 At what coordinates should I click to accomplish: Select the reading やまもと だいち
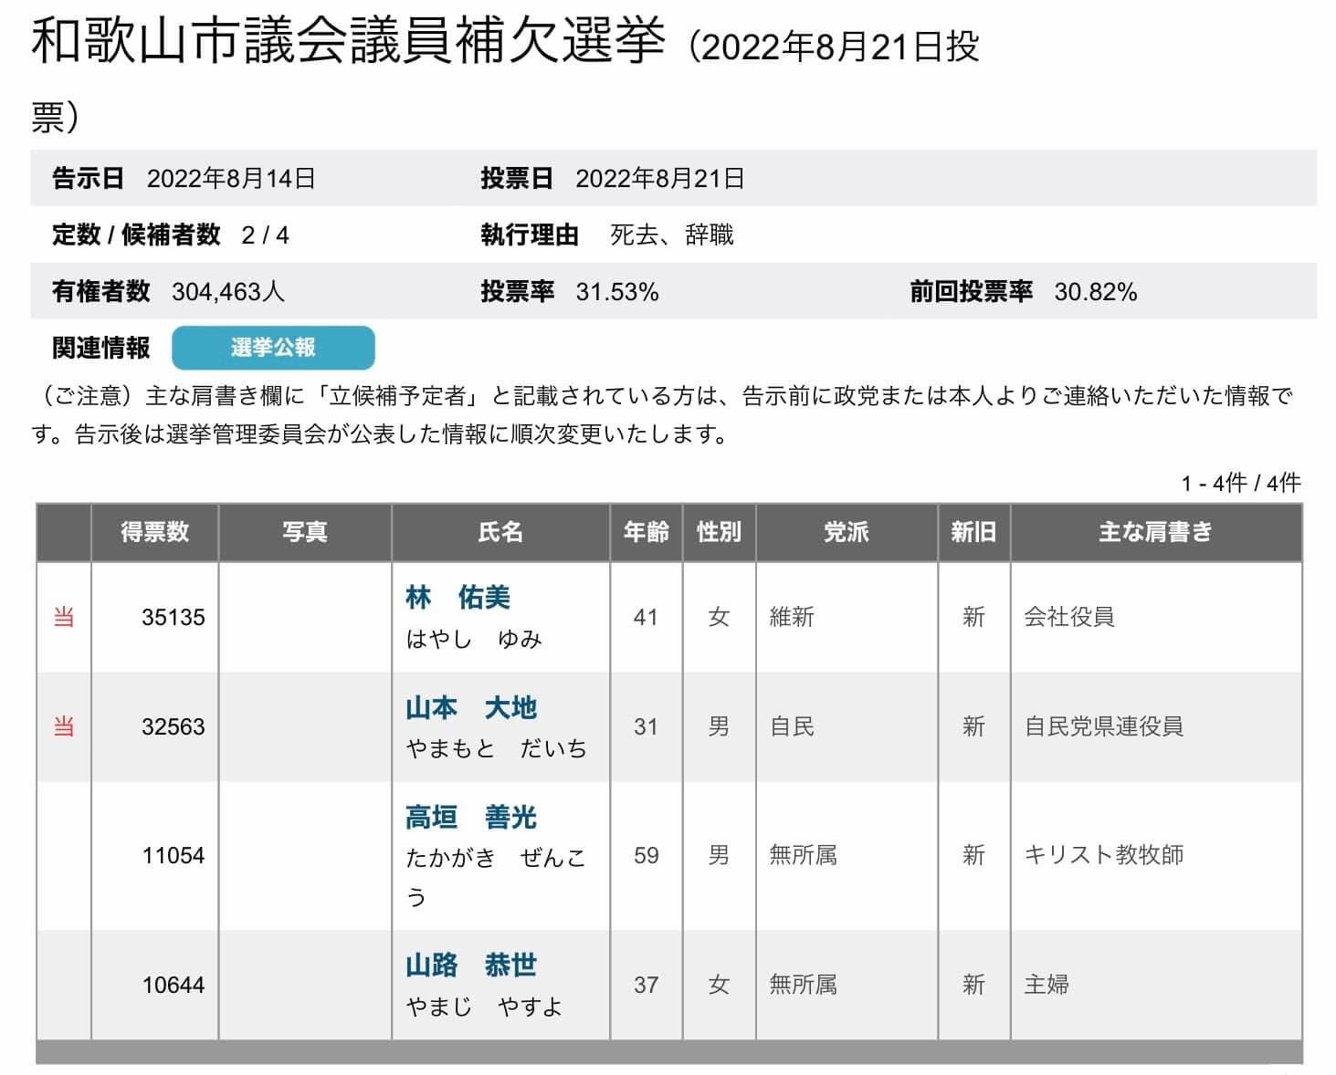coord(497,749)
